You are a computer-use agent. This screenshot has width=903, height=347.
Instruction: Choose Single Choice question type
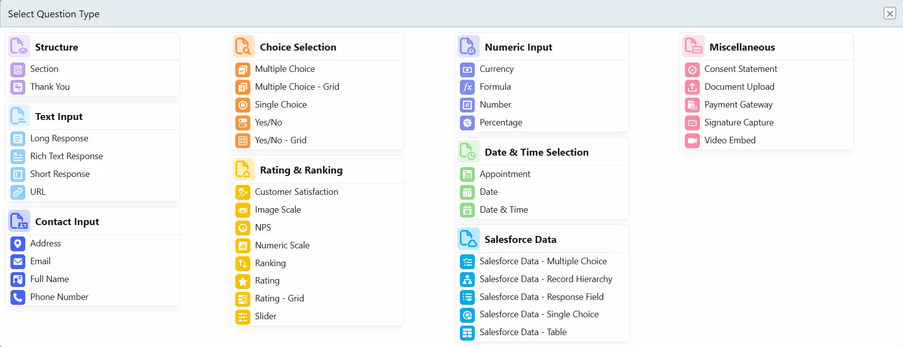[281, 105]
